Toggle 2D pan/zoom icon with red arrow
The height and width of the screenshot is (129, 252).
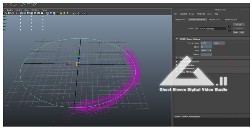[x=16, y=13]
